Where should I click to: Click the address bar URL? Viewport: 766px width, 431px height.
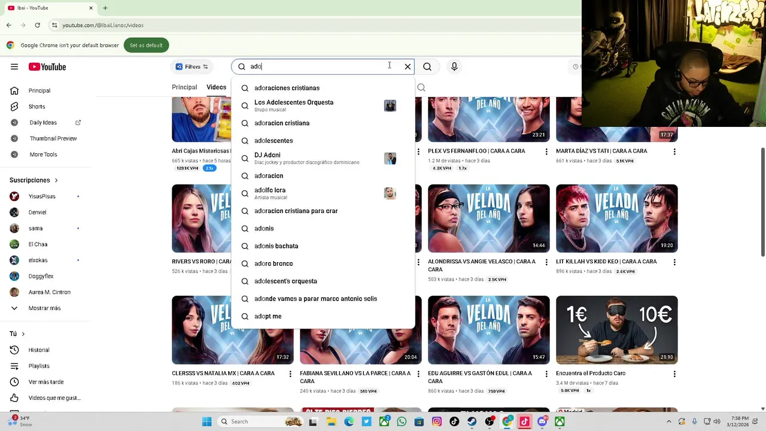[x=103, y=25]
